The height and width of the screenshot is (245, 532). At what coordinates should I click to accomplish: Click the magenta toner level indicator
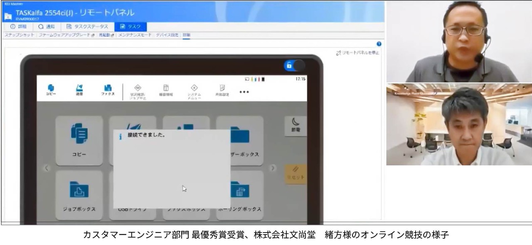click(x=259, y=79)
